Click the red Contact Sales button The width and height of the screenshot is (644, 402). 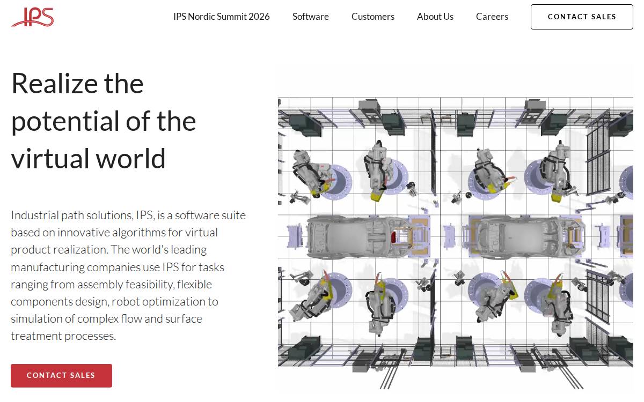(61, 375)
